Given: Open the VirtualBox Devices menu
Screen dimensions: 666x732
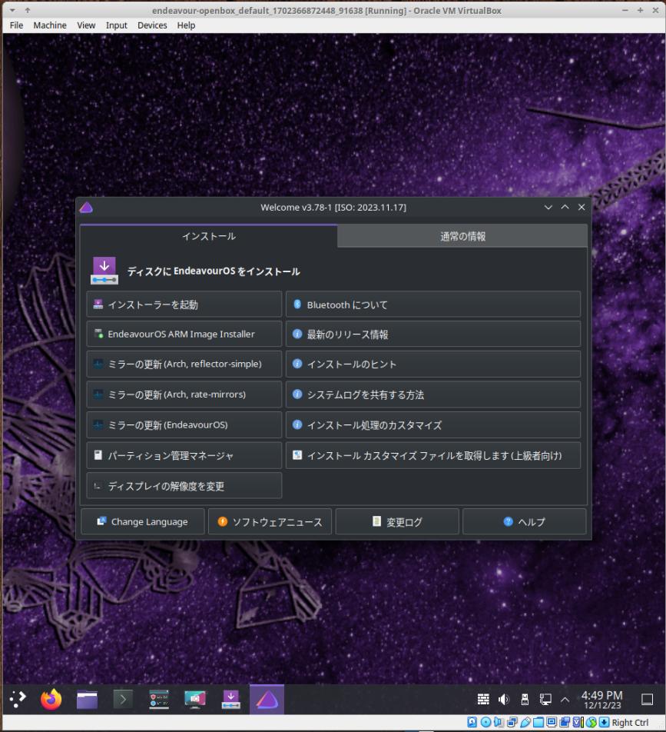Looking at the screenshot, I should click(152, 25).
